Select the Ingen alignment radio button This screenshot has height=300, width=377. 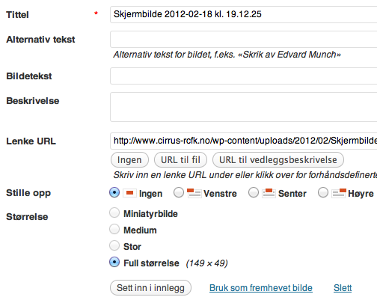(114, 192)
